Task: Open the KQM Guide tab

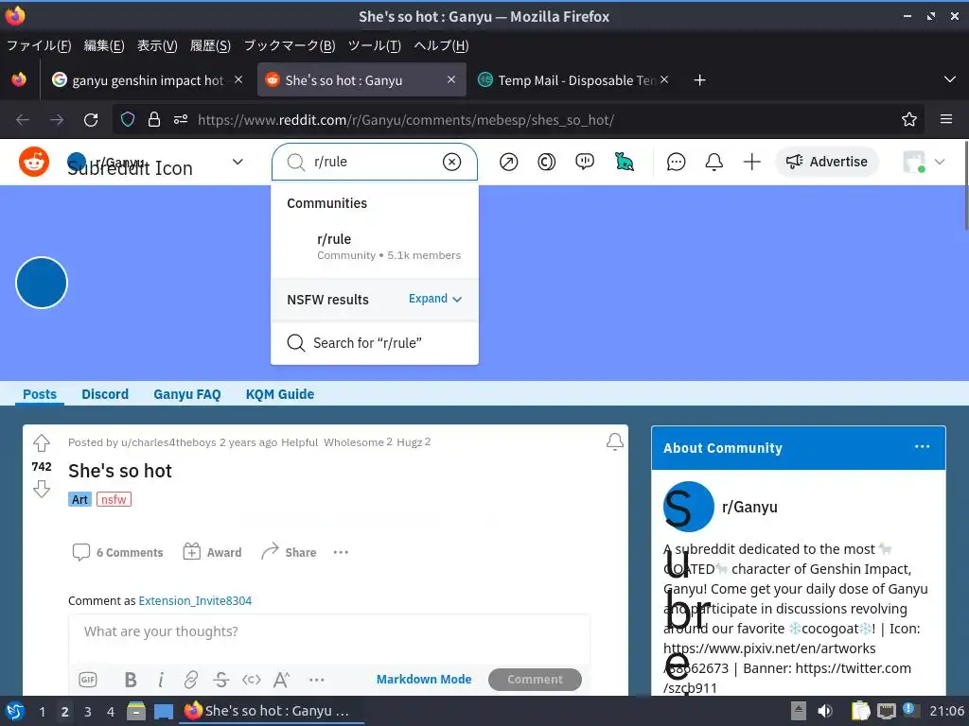Action: (280, 394)
